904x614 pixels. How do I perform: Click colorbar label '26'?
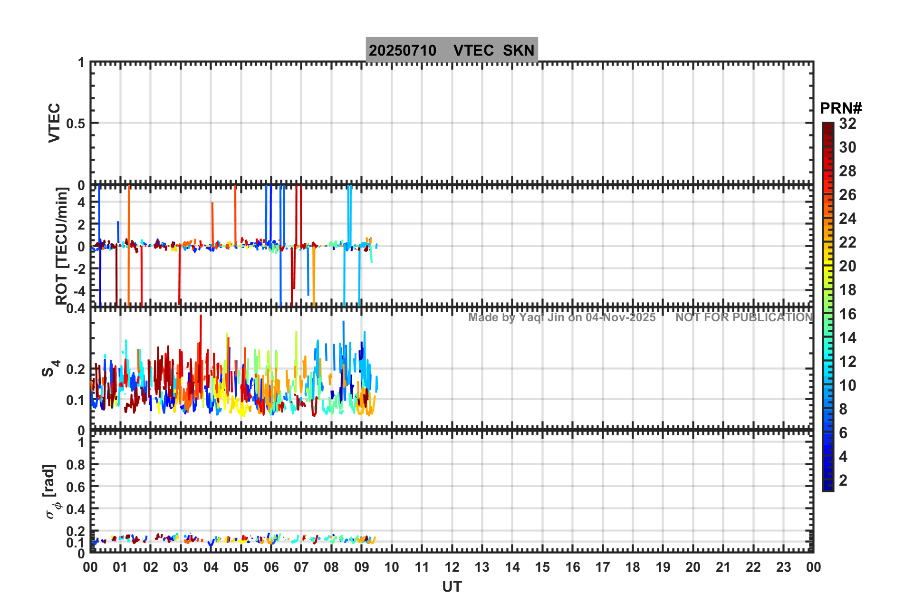pos(847,195)
